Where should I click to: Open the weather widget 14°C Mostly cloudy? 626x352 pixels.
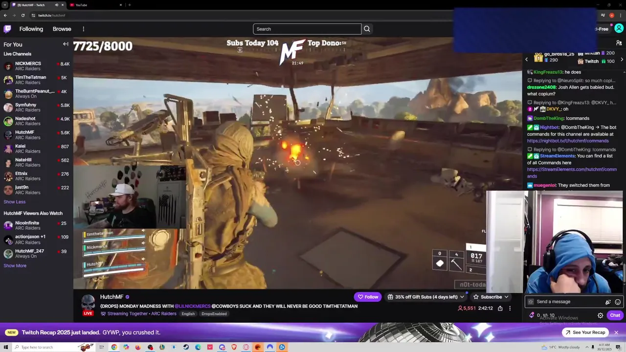click(x=560, y=347)
